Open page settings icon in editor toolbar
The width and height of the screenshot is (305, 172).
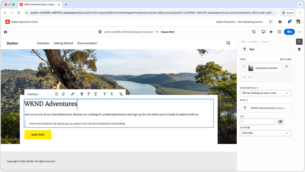point(254,32)
